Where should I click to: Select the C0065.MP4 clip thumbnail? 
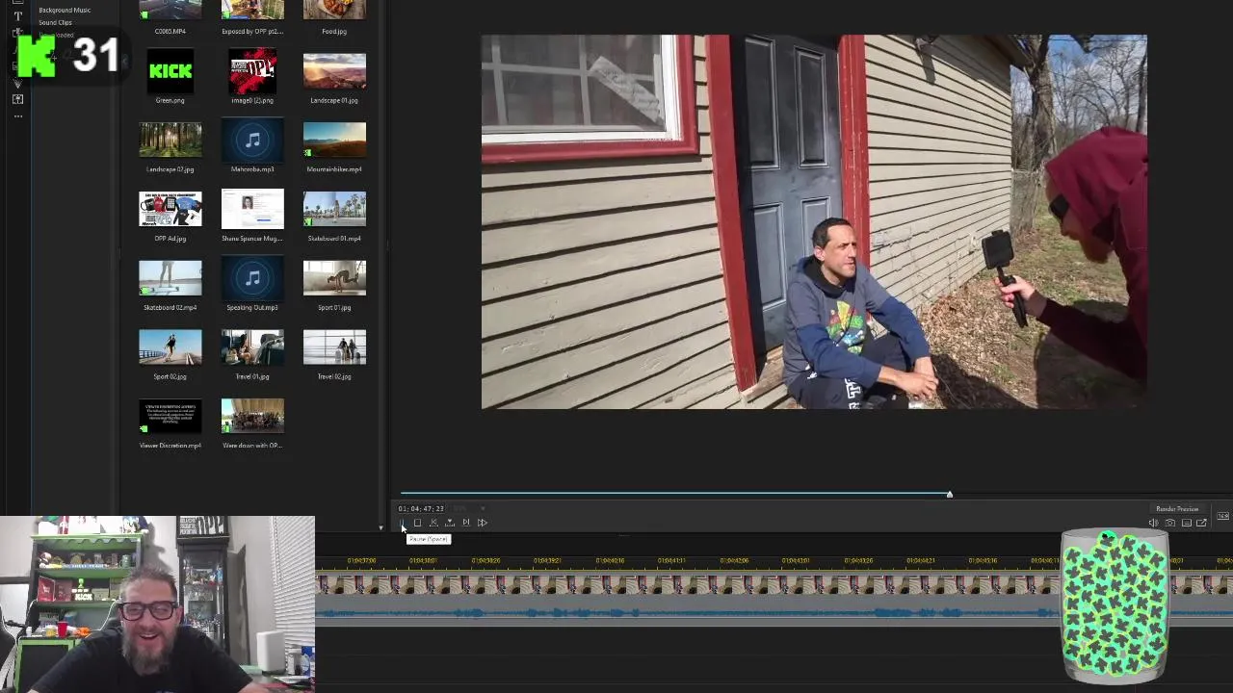(171, 10)
